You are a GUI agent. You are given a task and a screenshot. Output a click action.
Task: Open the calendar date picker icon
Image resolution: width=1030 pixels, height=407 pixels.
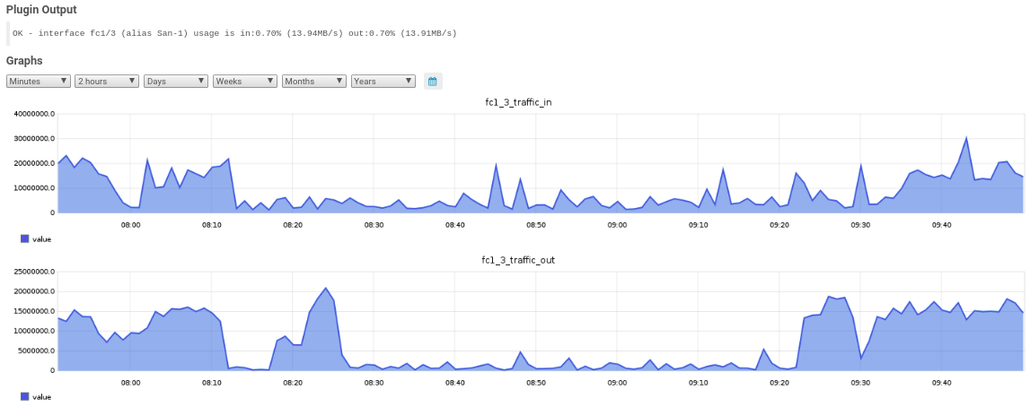(433, 82)
